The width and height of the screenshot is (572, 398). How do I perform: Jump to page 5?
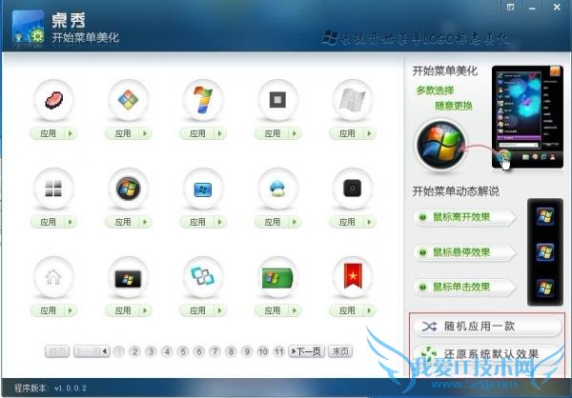pyautogui.click(x=183, y=351)
